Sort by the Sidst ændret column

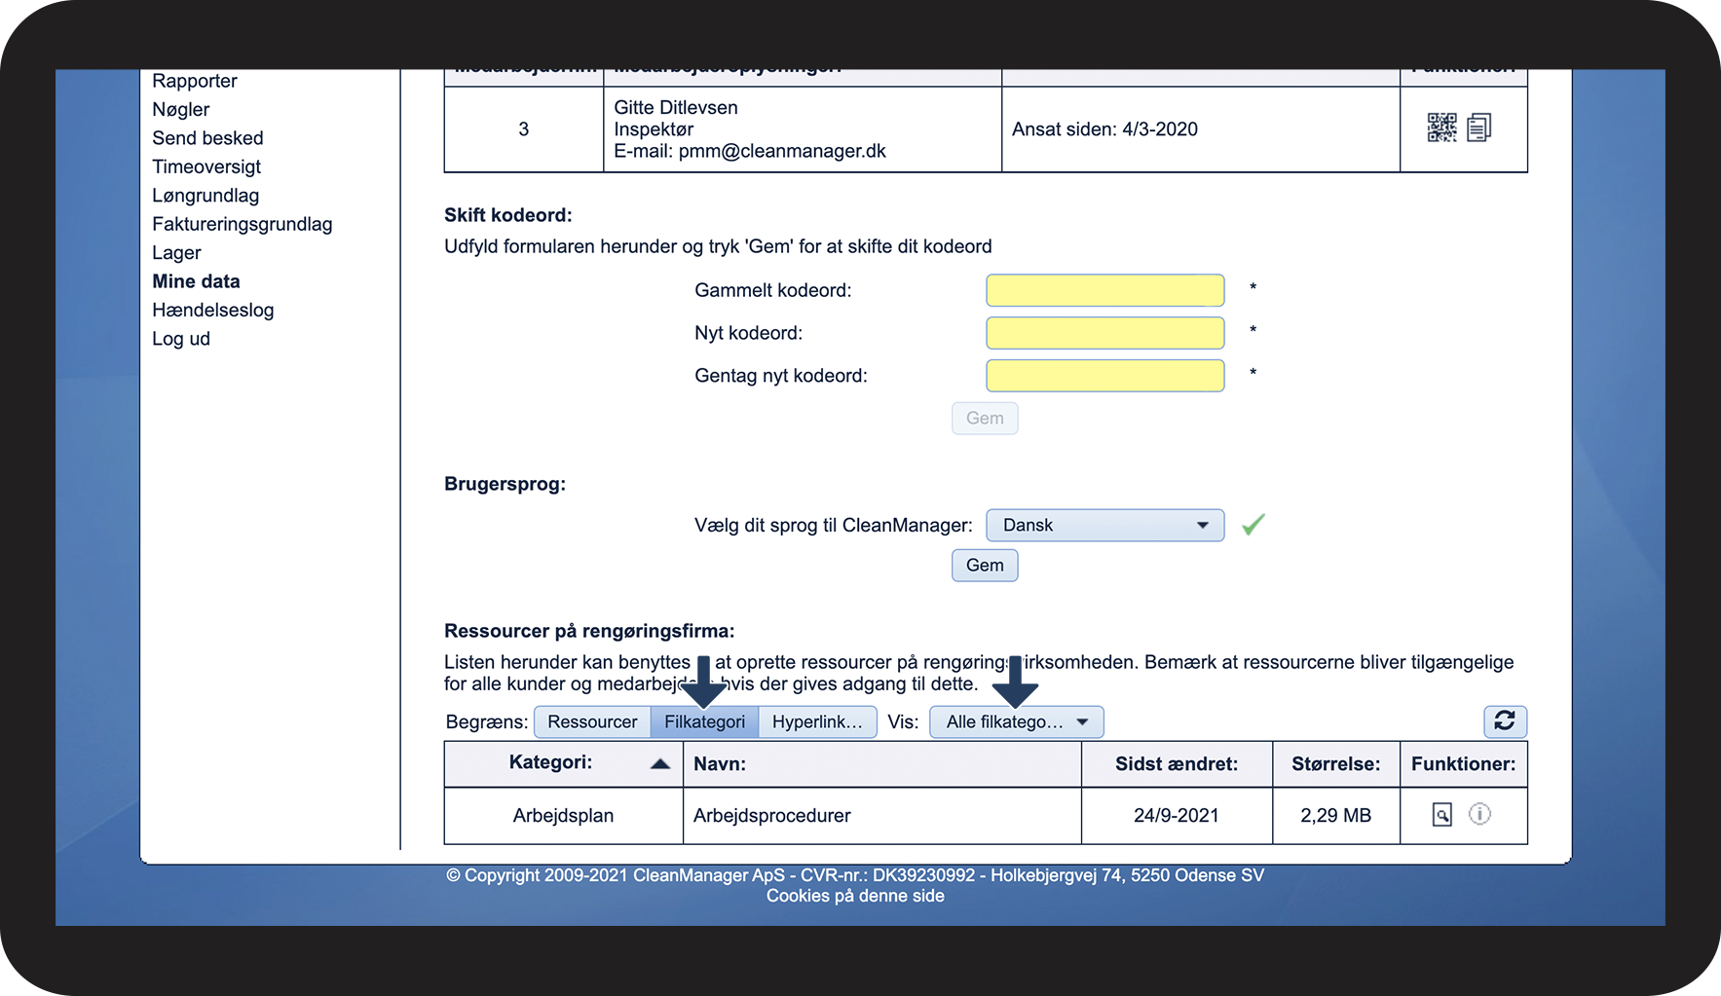point(1177,764)
